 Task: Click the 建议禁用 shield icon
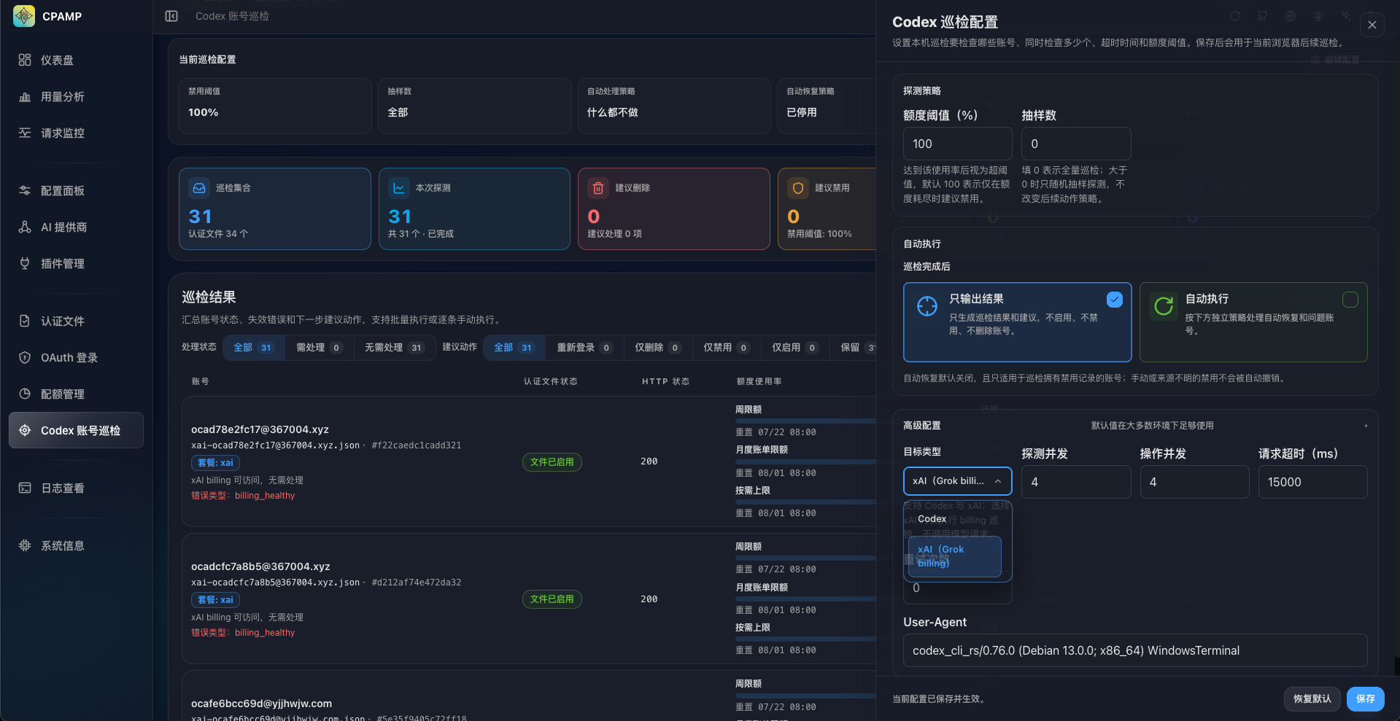click(798, 188)
